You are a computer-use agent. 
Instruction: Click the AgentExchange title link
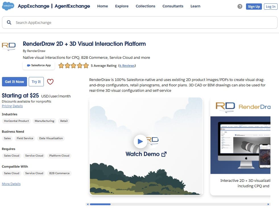(72, 6)
